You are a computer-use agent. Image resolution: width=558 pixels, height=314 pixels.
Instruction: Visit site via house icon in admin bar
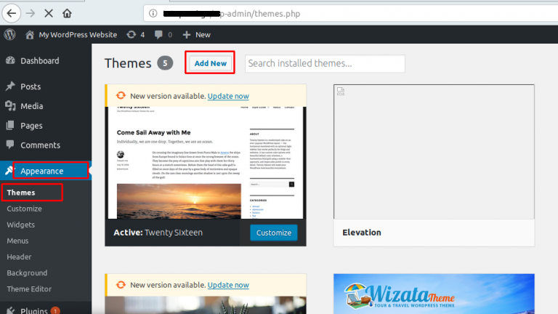(x=30, y=35)
